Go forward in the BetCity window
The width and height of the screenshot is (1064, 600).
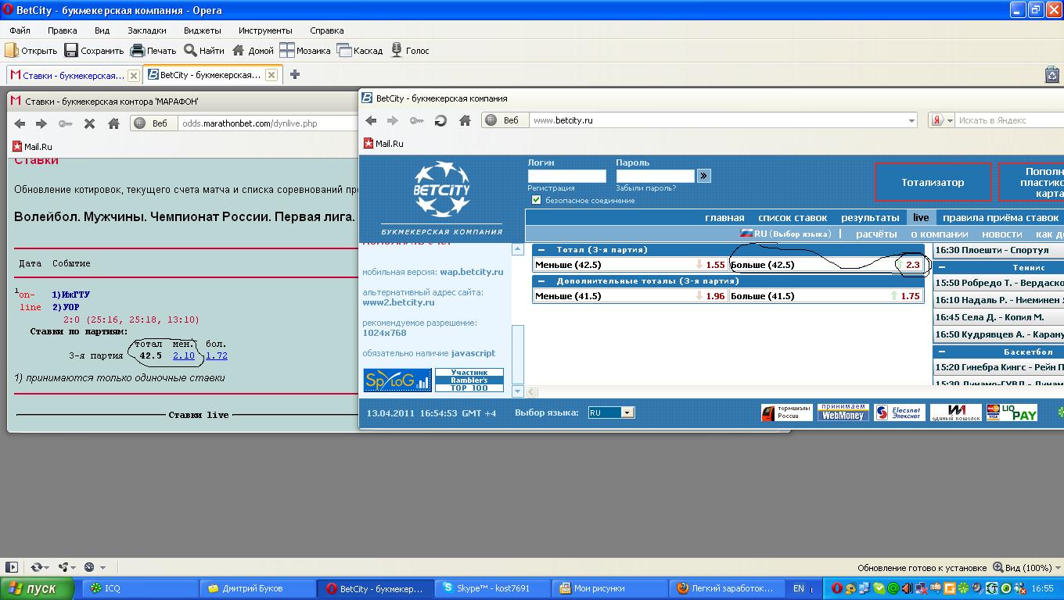tap(393, 120)
